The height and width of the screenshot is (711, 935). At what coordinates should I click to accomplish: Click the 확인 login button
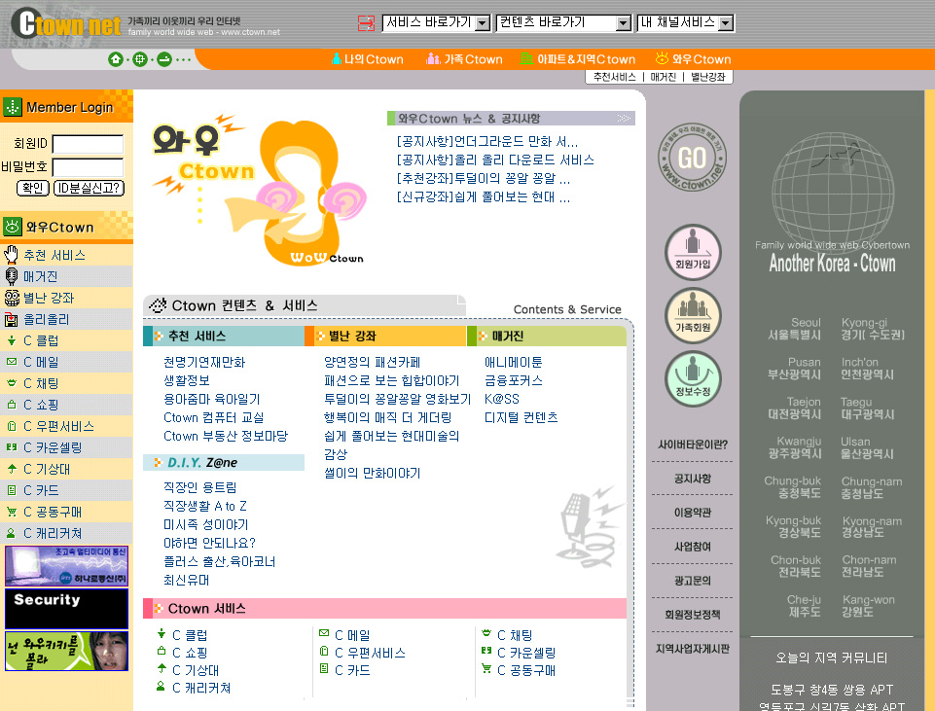click(x=32, y=188)
